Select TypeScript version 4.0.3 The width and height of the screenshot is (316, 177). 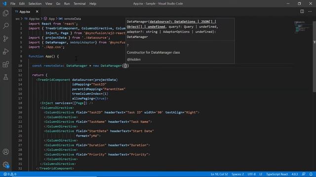click(x=295, y=174)
